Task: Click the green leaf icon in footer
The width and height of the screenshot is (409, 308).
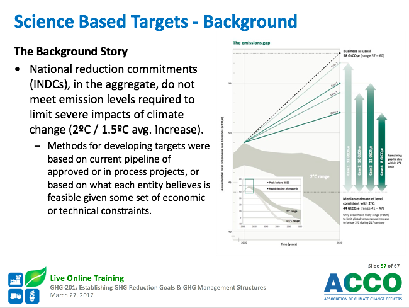Action: 36,277
